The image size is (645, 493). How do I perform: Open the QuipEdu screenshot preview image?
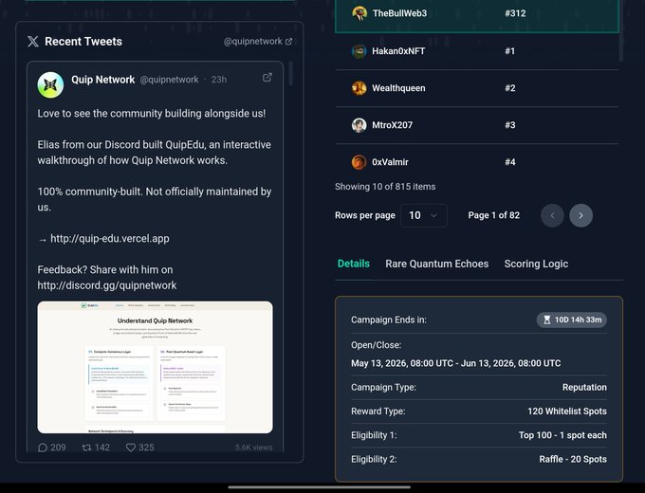pyautogui.click(x=155, y=367)
